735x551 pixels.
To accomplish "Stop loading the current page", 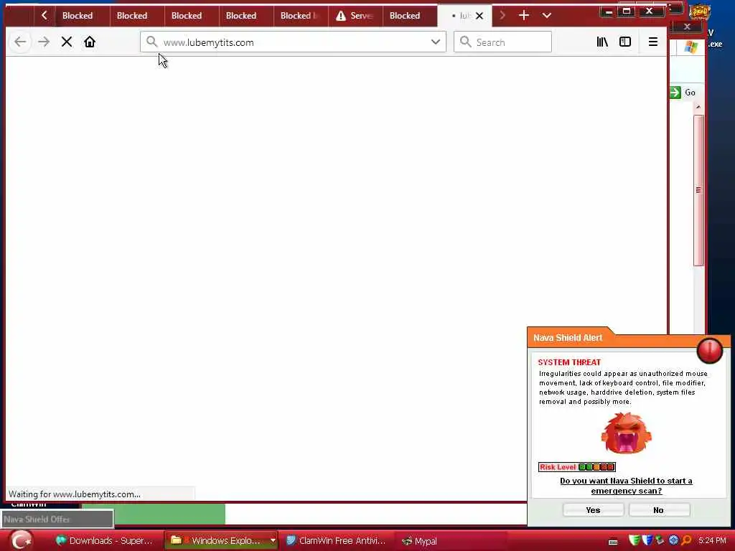I will click(x=67, y=42).
